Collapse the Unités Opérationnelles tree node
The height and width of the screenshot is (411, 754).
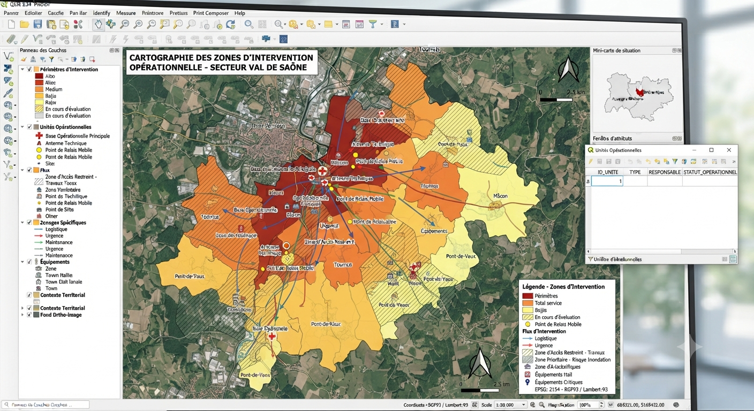click(x=22, y=127)
